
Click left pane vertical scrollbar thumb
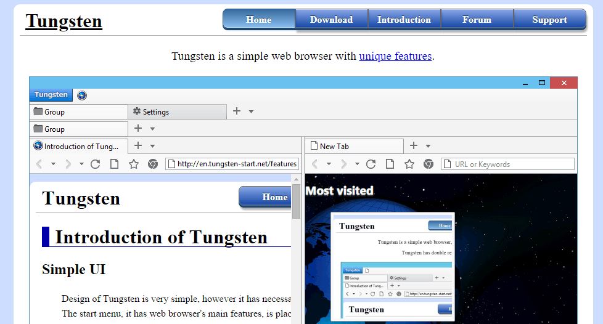(x=296, y=201)
